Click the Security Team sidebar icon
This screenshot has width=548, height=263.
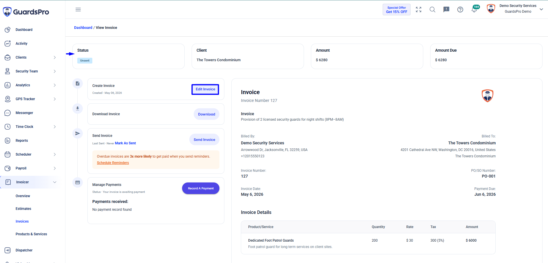pos(8,71)
